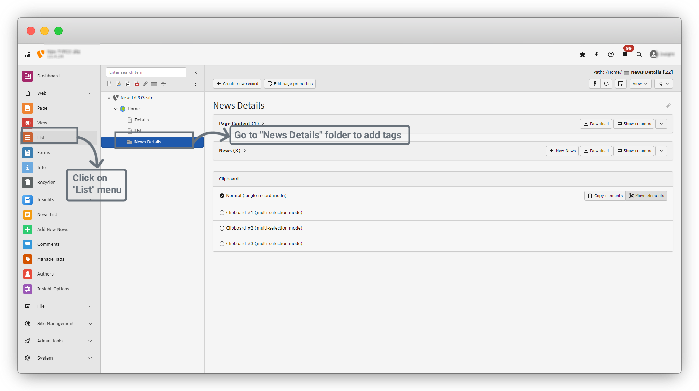Click the pencil edit title icon
This screenshot has width=699, height=391.
(668, 106)
